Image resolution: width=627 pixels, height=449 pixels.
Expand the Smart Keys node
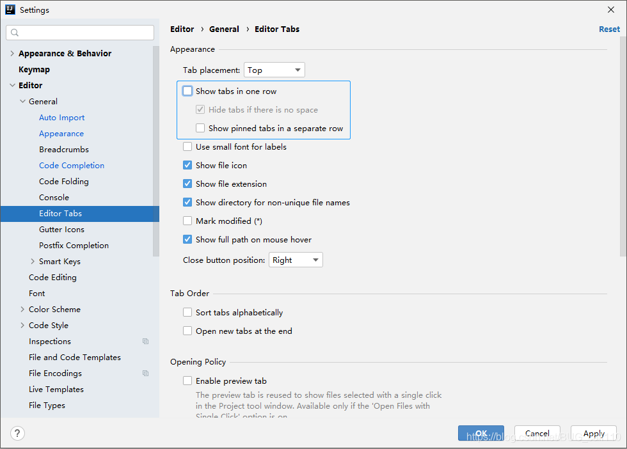pos(33,261)
